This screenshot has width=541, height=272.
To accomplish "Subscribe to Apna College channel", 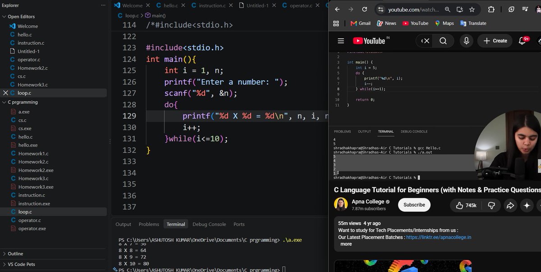I will coord(414,205).
